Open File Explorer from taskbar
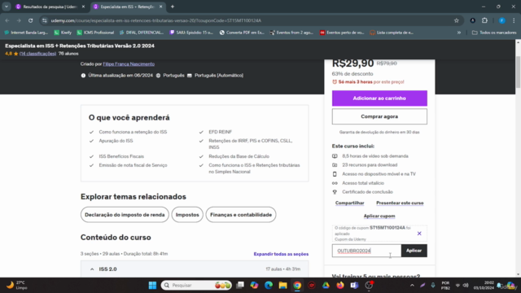521x293 pixels. (x=282, y=286)
